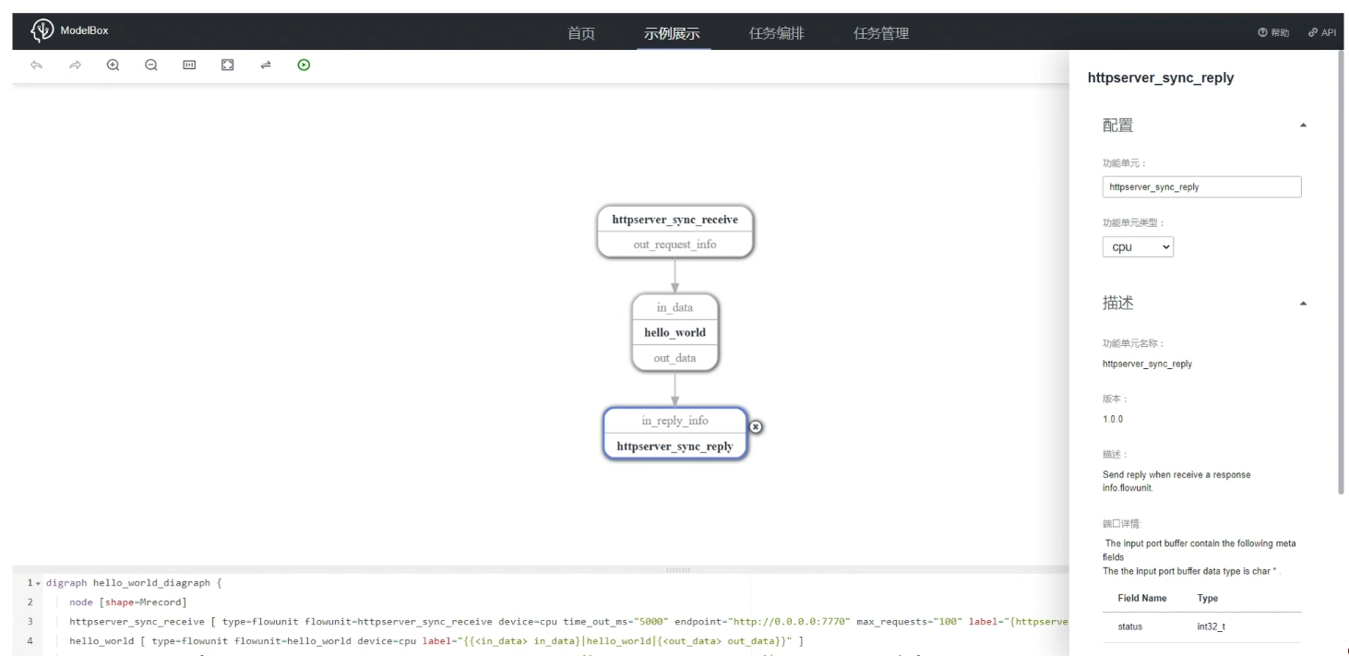Open the API link
The width and height of the screenshot is (1349, 656).
(x=1321, y=32)
